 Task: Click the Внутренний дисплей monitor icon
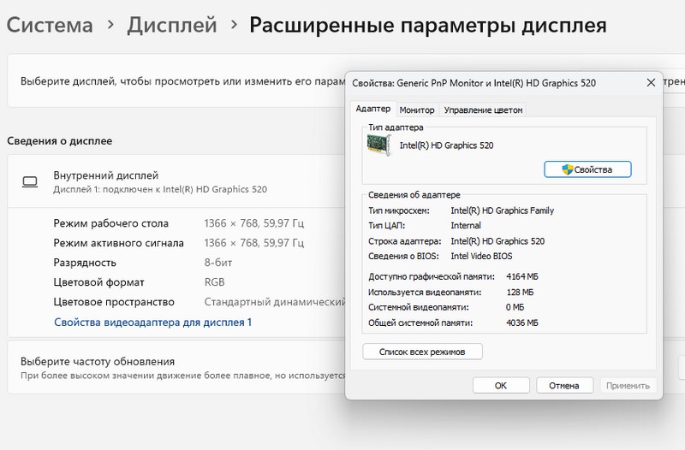(30, 181)
